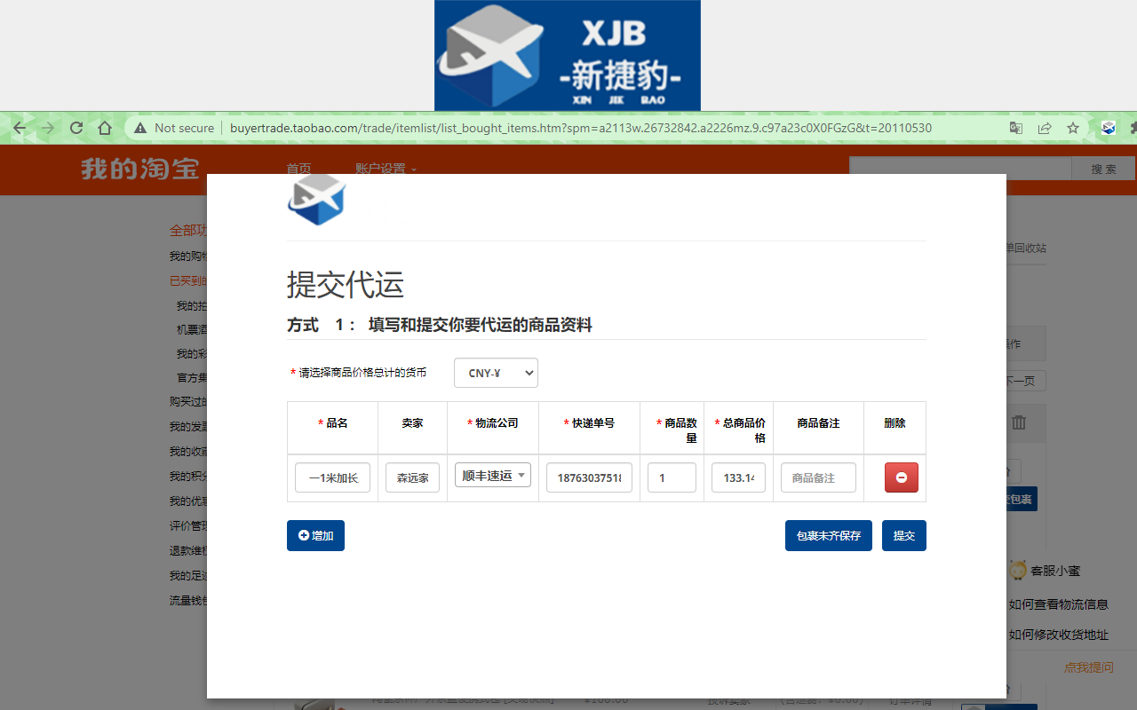Click 全部功能 in the sidebar
The width and height of the screenshot is (1137, 710).
point(188,231)
